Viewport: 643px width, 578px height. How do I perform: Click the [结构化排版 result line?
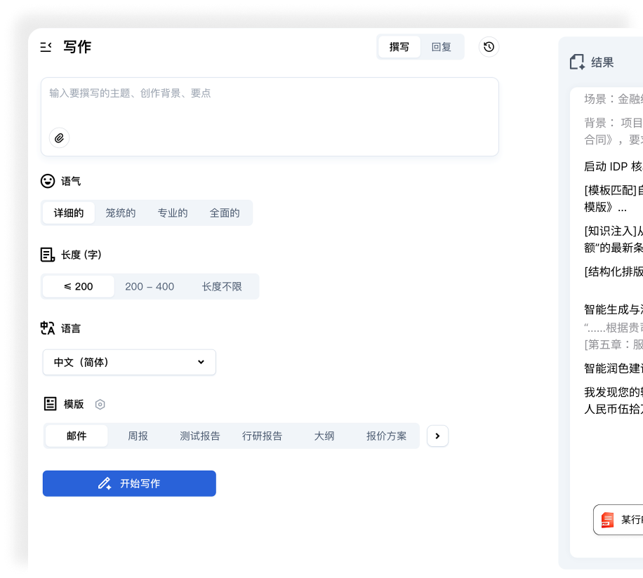(613, 271)
